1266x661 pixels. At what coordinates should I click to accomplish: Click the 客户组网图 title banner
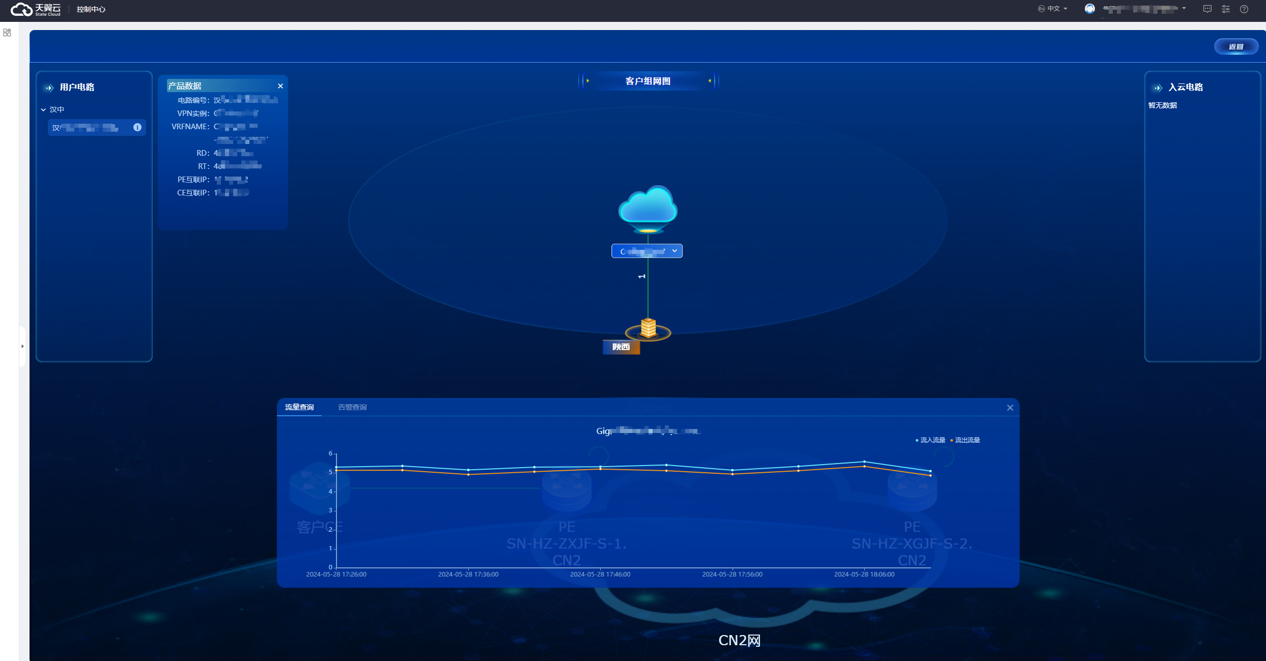click(x=648, y=81)
